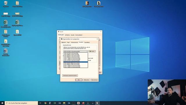Select the Word document desktop icon
Image resolution: width=186 pixels, height=105 pixels.
[6, 52]
